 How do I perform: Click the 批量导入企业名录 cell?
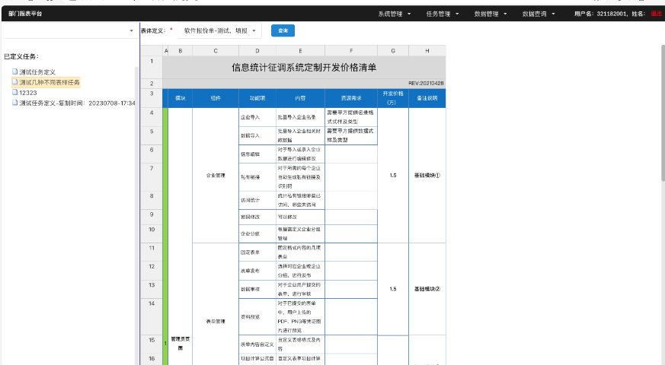tap(300, 117)
